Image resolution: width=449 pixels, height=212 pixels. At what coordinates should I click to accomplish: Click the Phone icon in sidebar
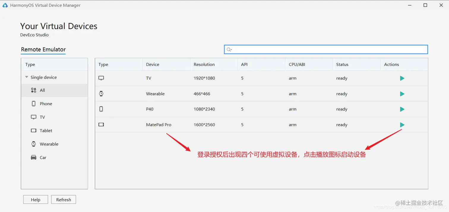[34, 104]
